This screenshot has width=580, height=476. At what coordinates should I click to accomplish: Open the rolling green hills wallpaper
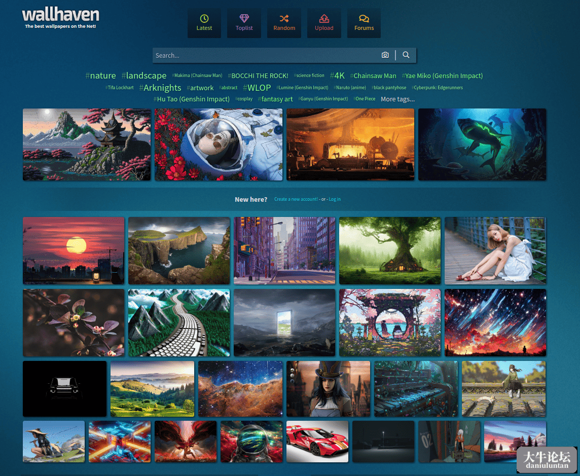[x=153, y=389]
